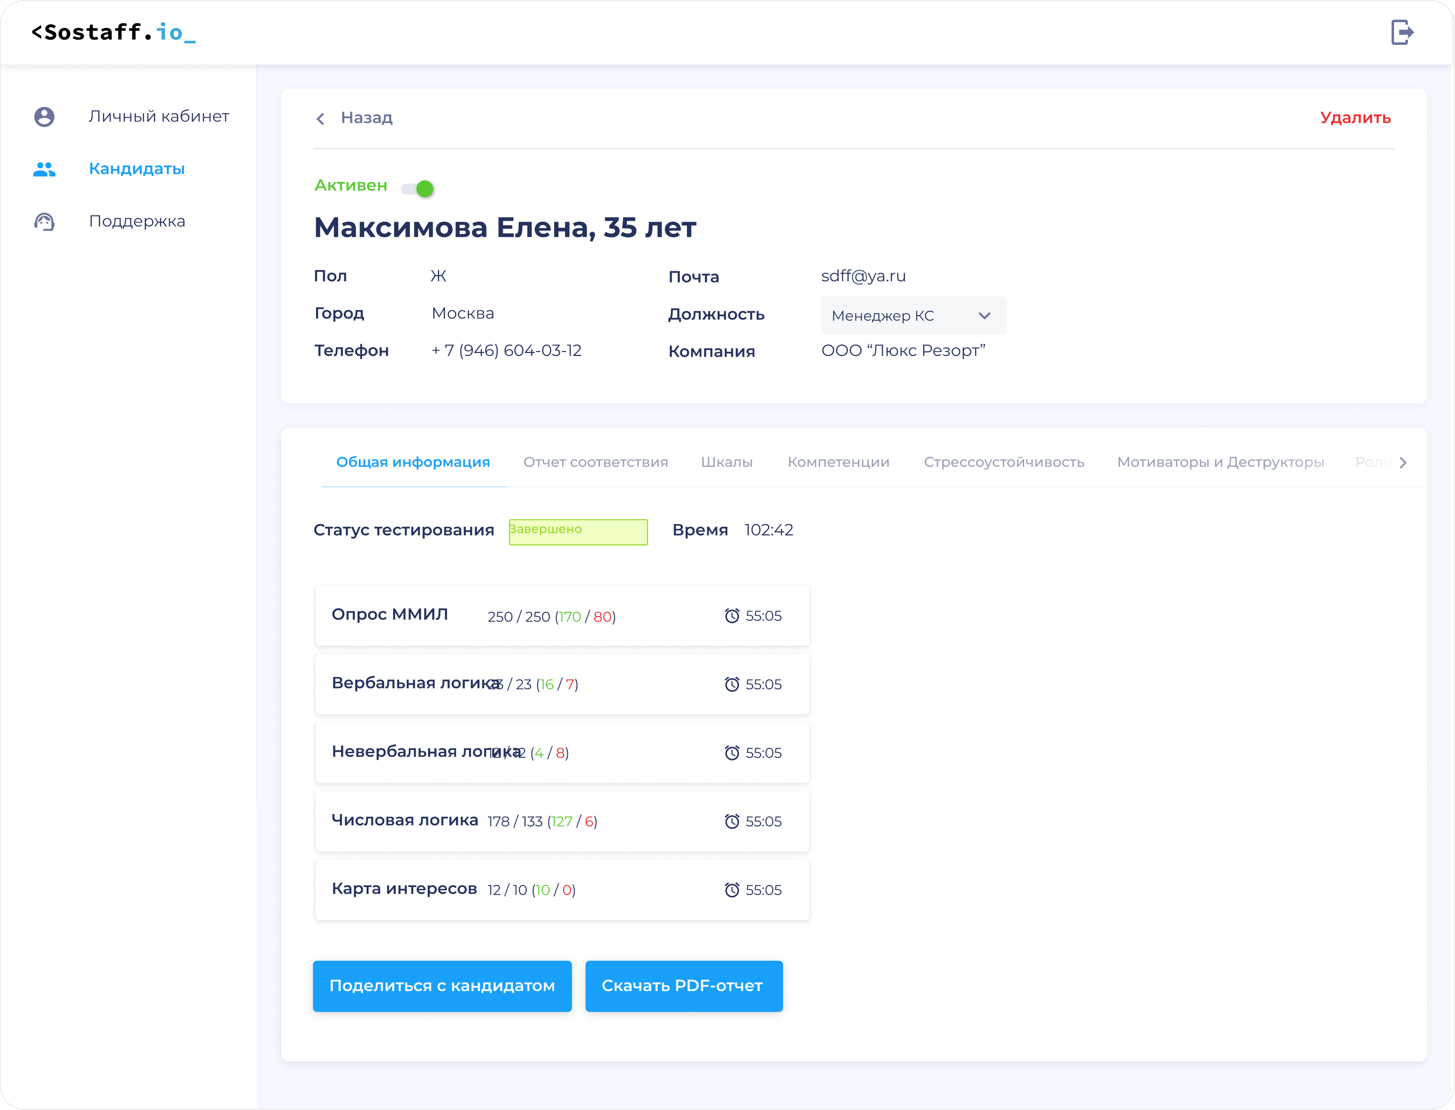Screen dimensions: 1455x1110
Task: Open the Числовая логика test card
Action: tap(562, 821)
